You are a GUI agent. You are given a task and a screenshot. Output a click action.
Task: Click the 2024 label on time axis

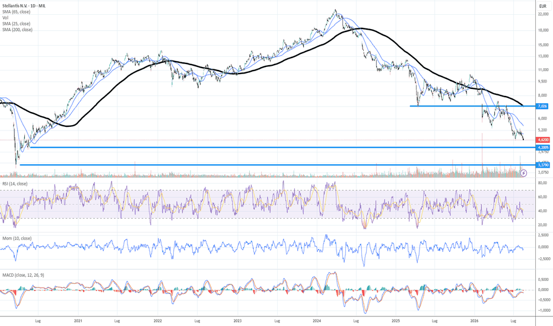tap(317, 321)
